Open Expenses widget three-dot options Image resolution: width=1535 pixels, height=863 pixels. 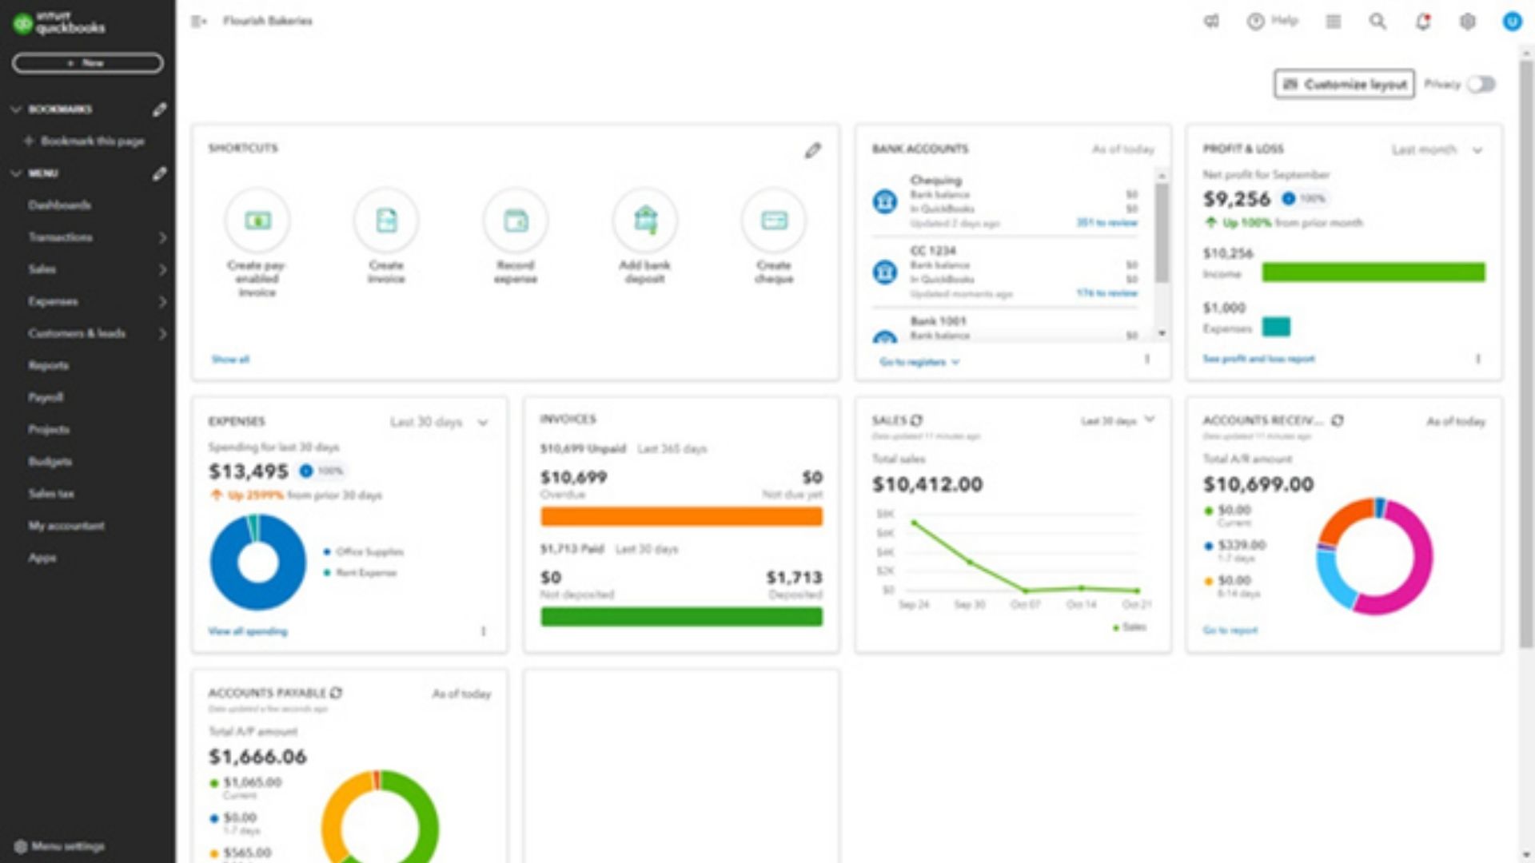click(483, 631)
